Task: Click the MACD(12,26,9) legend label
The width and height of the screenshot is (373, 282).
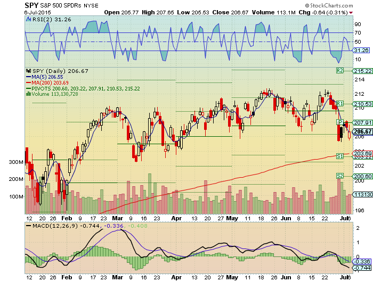Action: 55,226
